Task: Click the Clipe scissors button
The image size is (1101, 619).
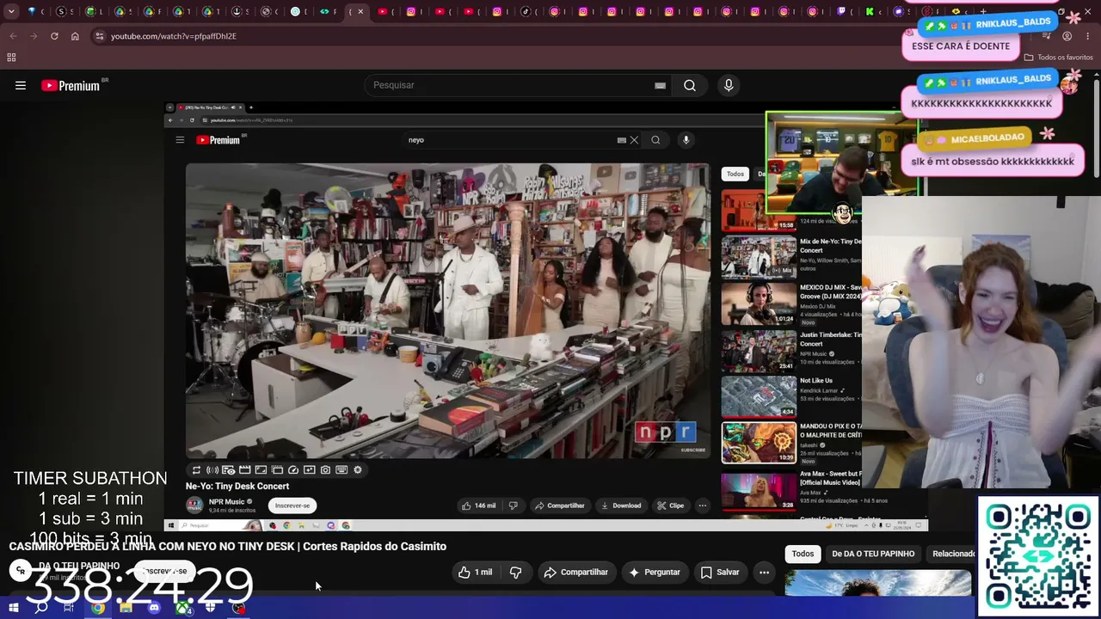Action: coord(670,506)
